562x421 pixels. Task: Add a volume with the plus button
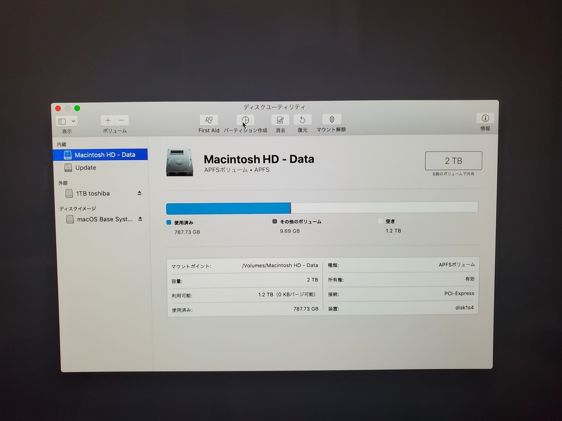tap(108, 121)
